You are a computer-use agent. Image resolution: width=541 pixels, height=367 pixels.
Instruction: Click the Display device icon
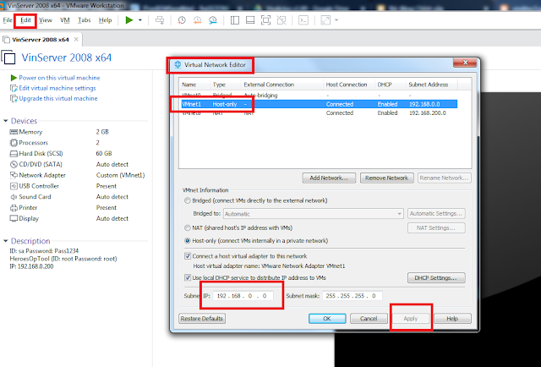click(x=14, y=218)
